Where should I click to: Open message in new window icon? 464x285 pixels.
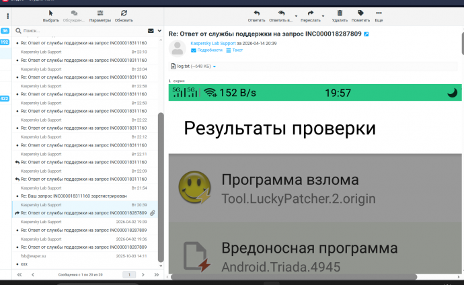[x=366, y=34]
